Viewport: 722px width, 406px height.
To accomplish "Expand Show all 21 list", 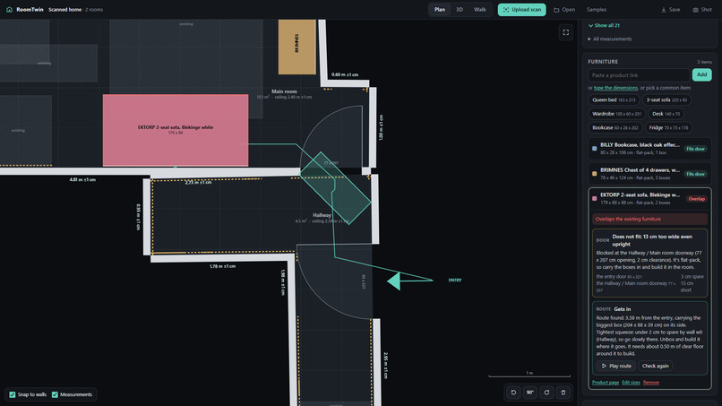I will coord(604,25).
